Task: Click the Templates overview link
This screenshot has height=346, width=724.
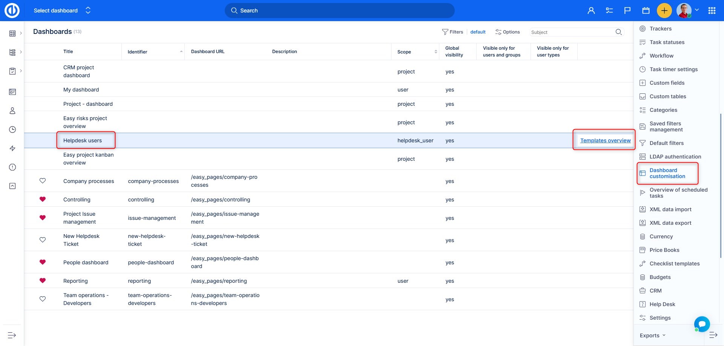Action: 605,140
